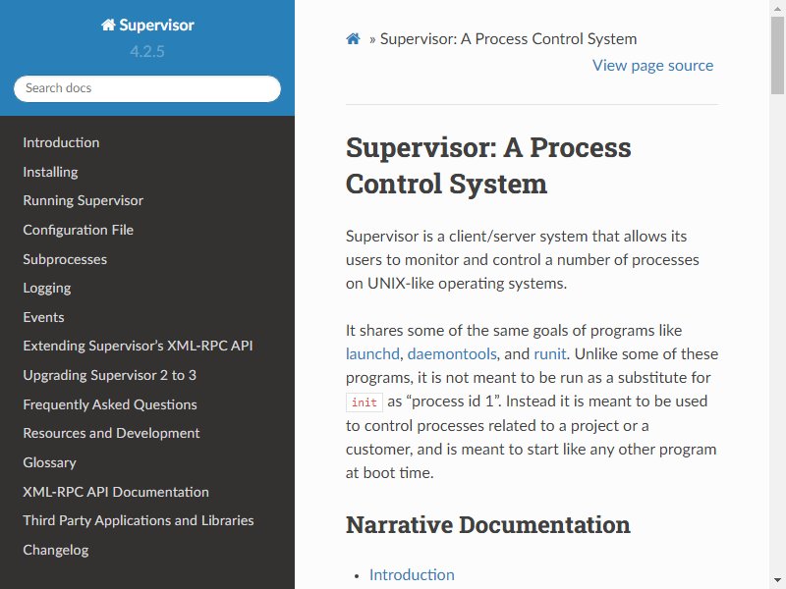Open Introduction link under Narrative Documentation
This screenshot has width=786, height=589.
click(x=412, y=575)
